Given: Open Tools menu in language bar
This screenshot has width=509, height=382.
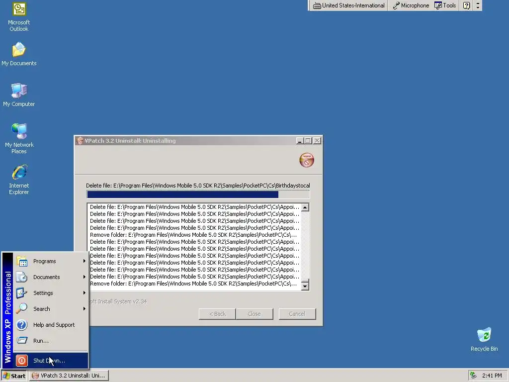Looking at the screenshot, I should [x=445, y=5].
